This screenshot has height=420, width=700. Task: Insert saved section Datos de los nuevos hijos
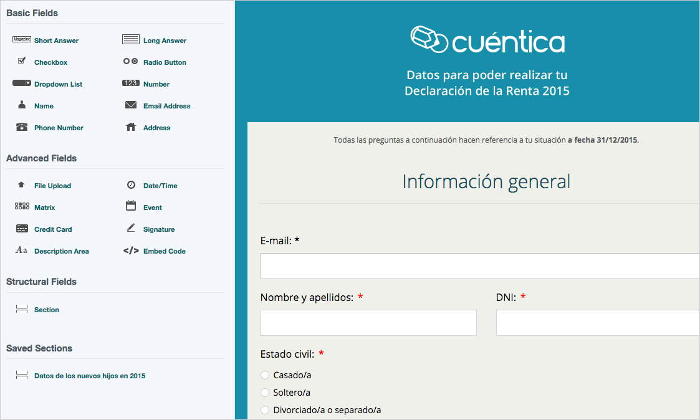(x=89, y=376)
